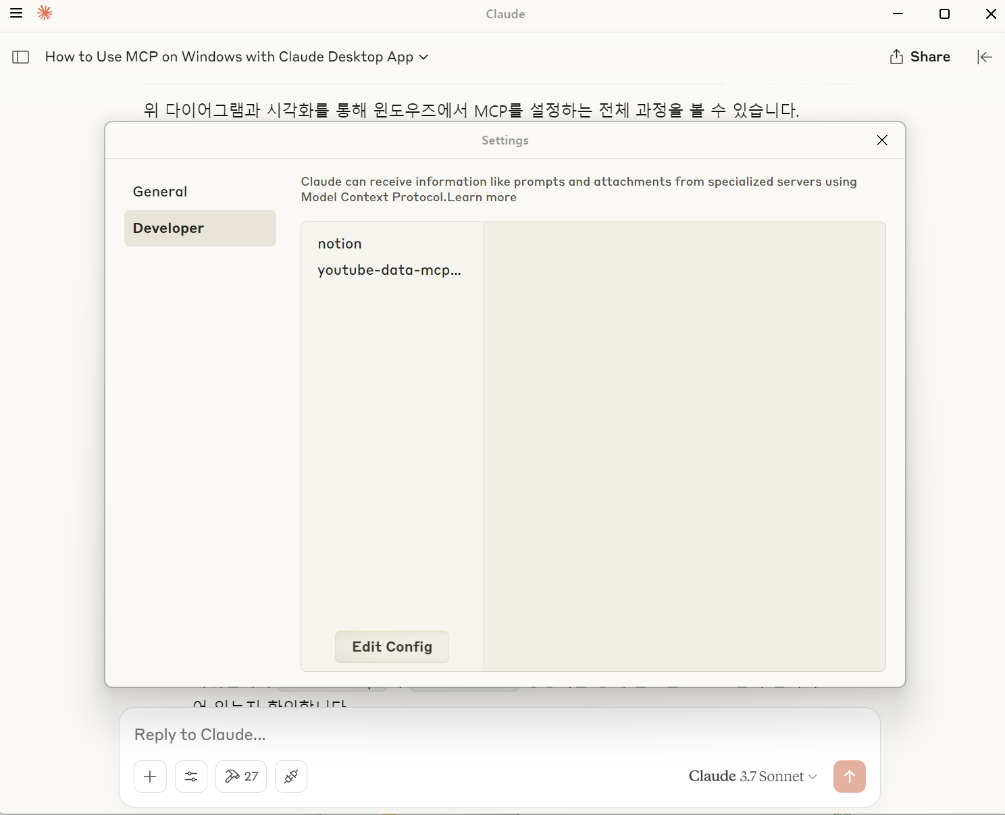The width and height of the screenshot is (1005, 815).
Task: Open the hammer tools list showing 27
Action: click(x=241, y=777)
